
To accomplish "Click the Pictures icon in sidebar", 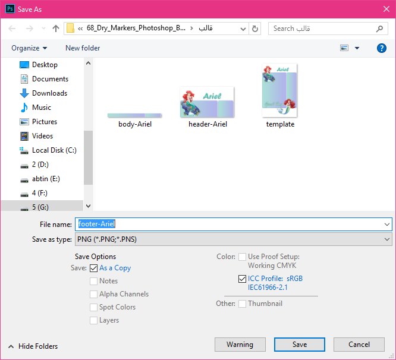I will 24,122.
